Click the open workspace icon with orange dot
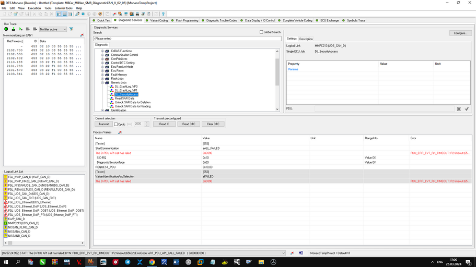 tap(16, 14)
